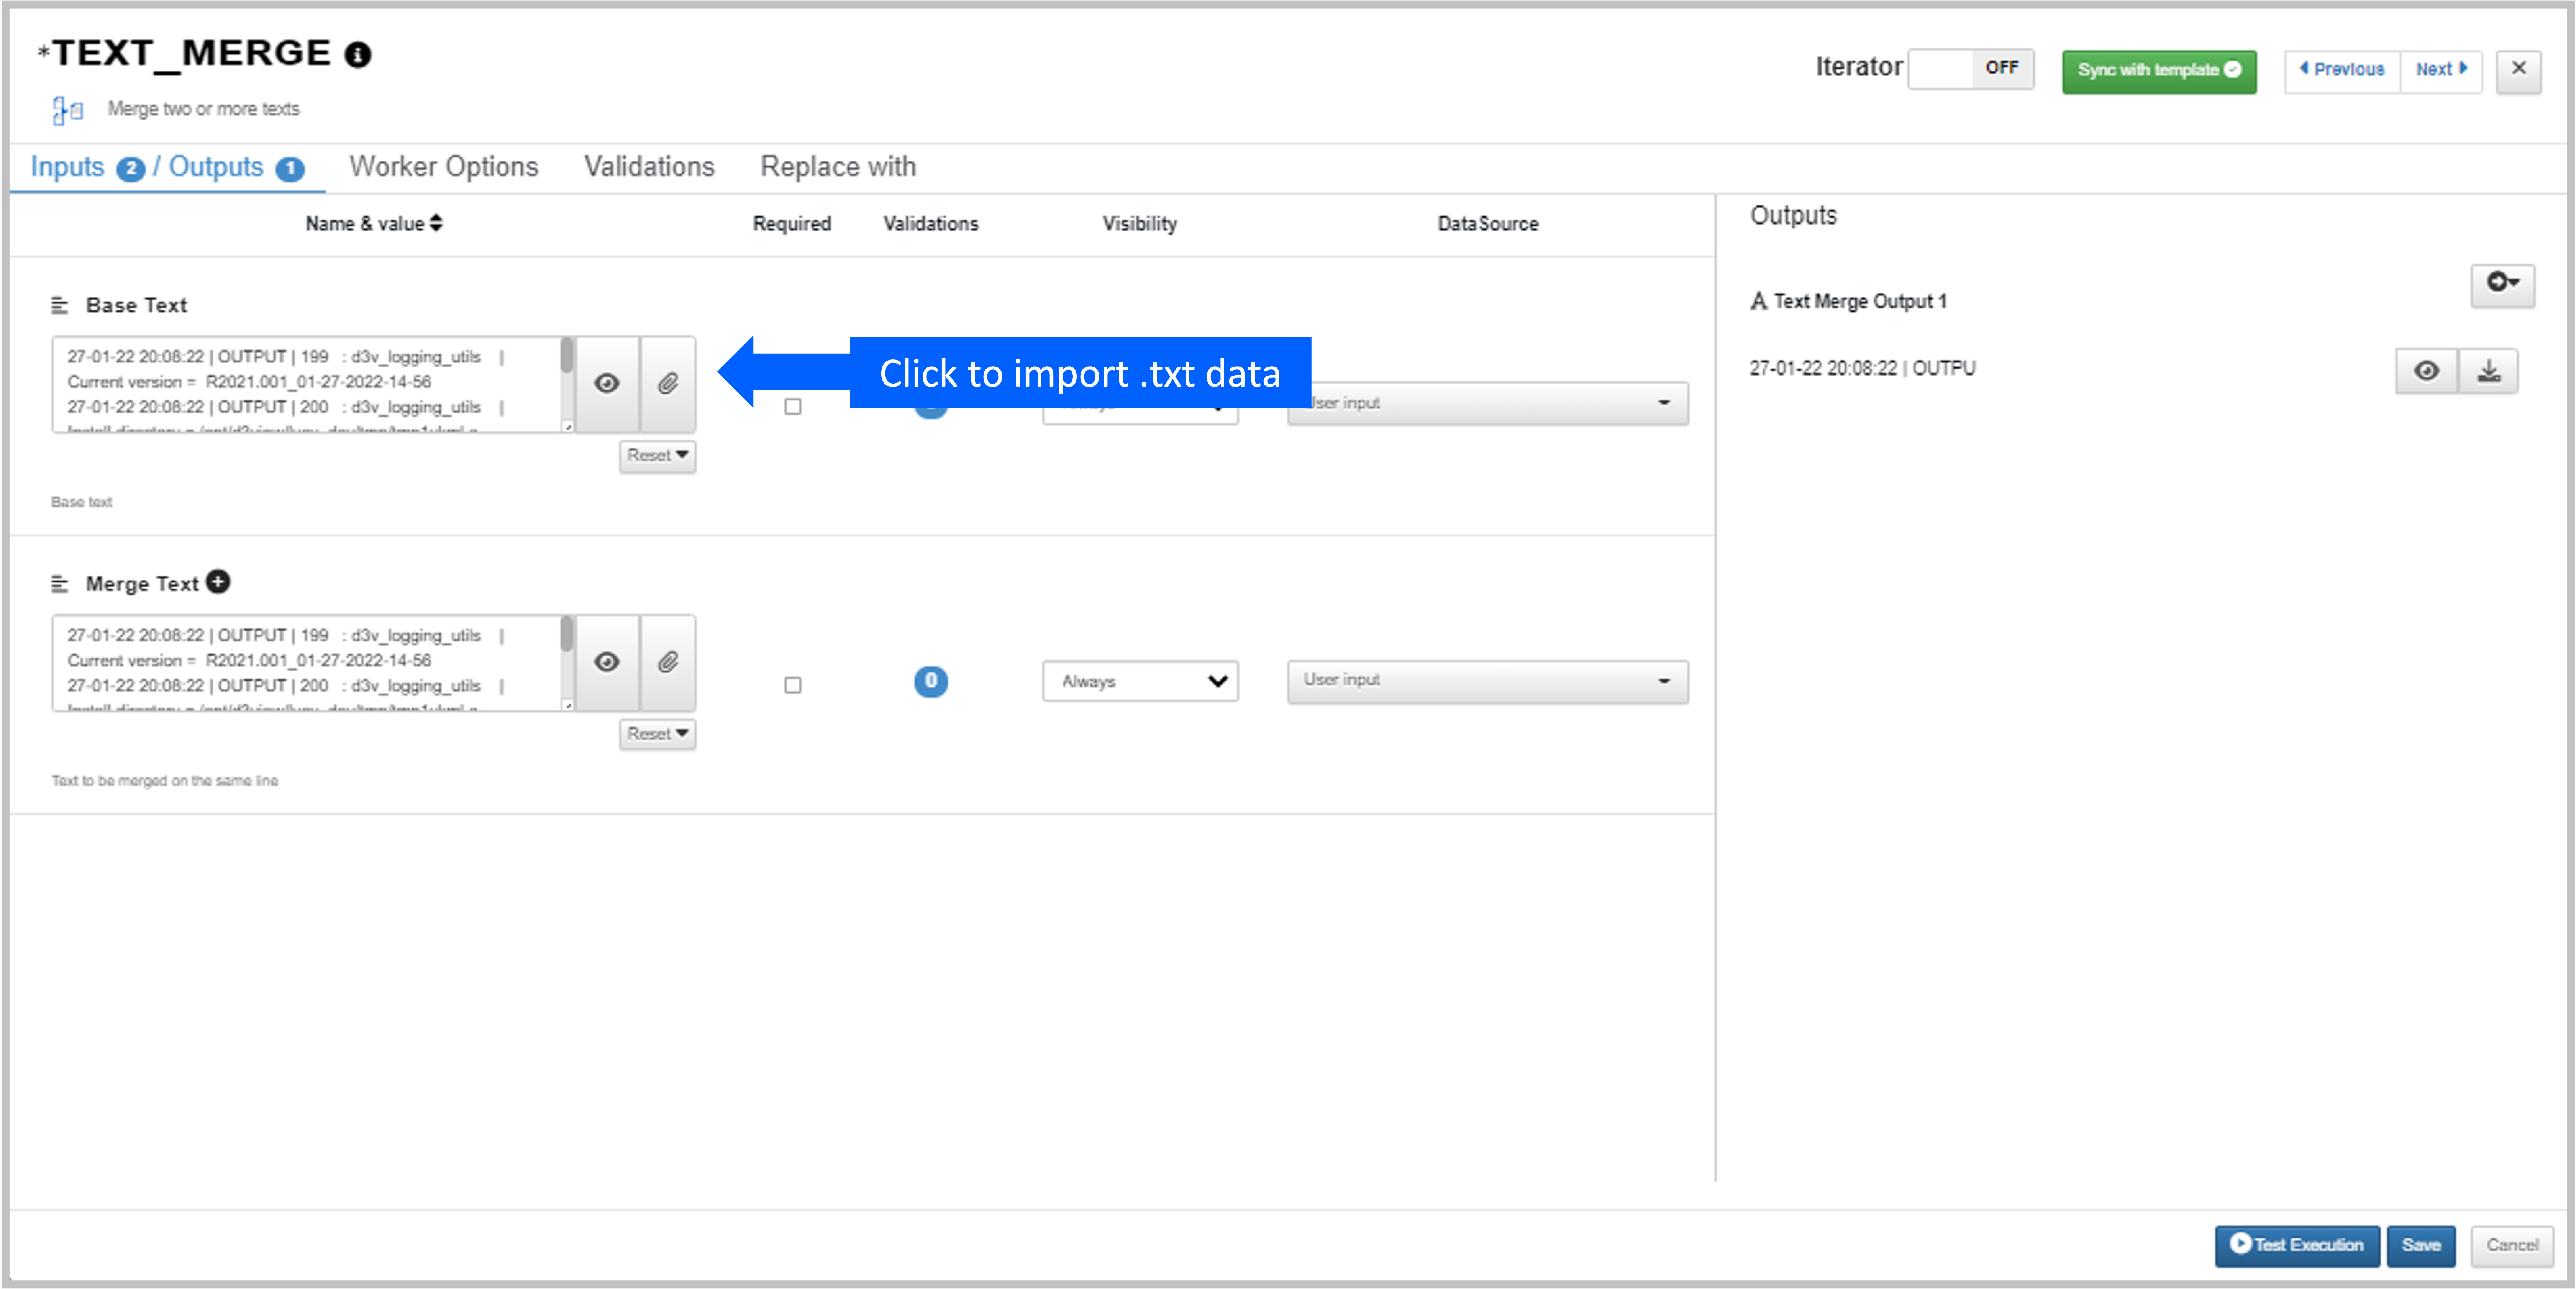Preview Base Text with the eye icon
2576x1289 pixels.
pos(607,383)
